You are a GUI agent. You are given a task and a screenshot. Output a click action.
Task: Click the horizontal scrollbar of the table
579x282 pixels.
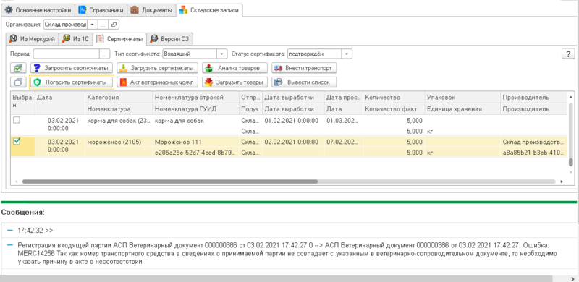click(170, 181)
